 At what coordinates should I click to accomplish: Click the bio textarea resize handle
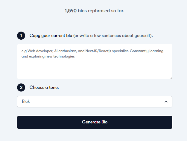[171, 78]
